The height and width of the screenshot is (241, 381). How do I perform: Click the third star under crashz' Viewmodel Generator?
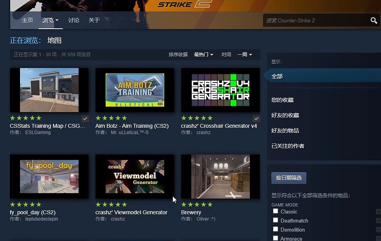(111, 204)
